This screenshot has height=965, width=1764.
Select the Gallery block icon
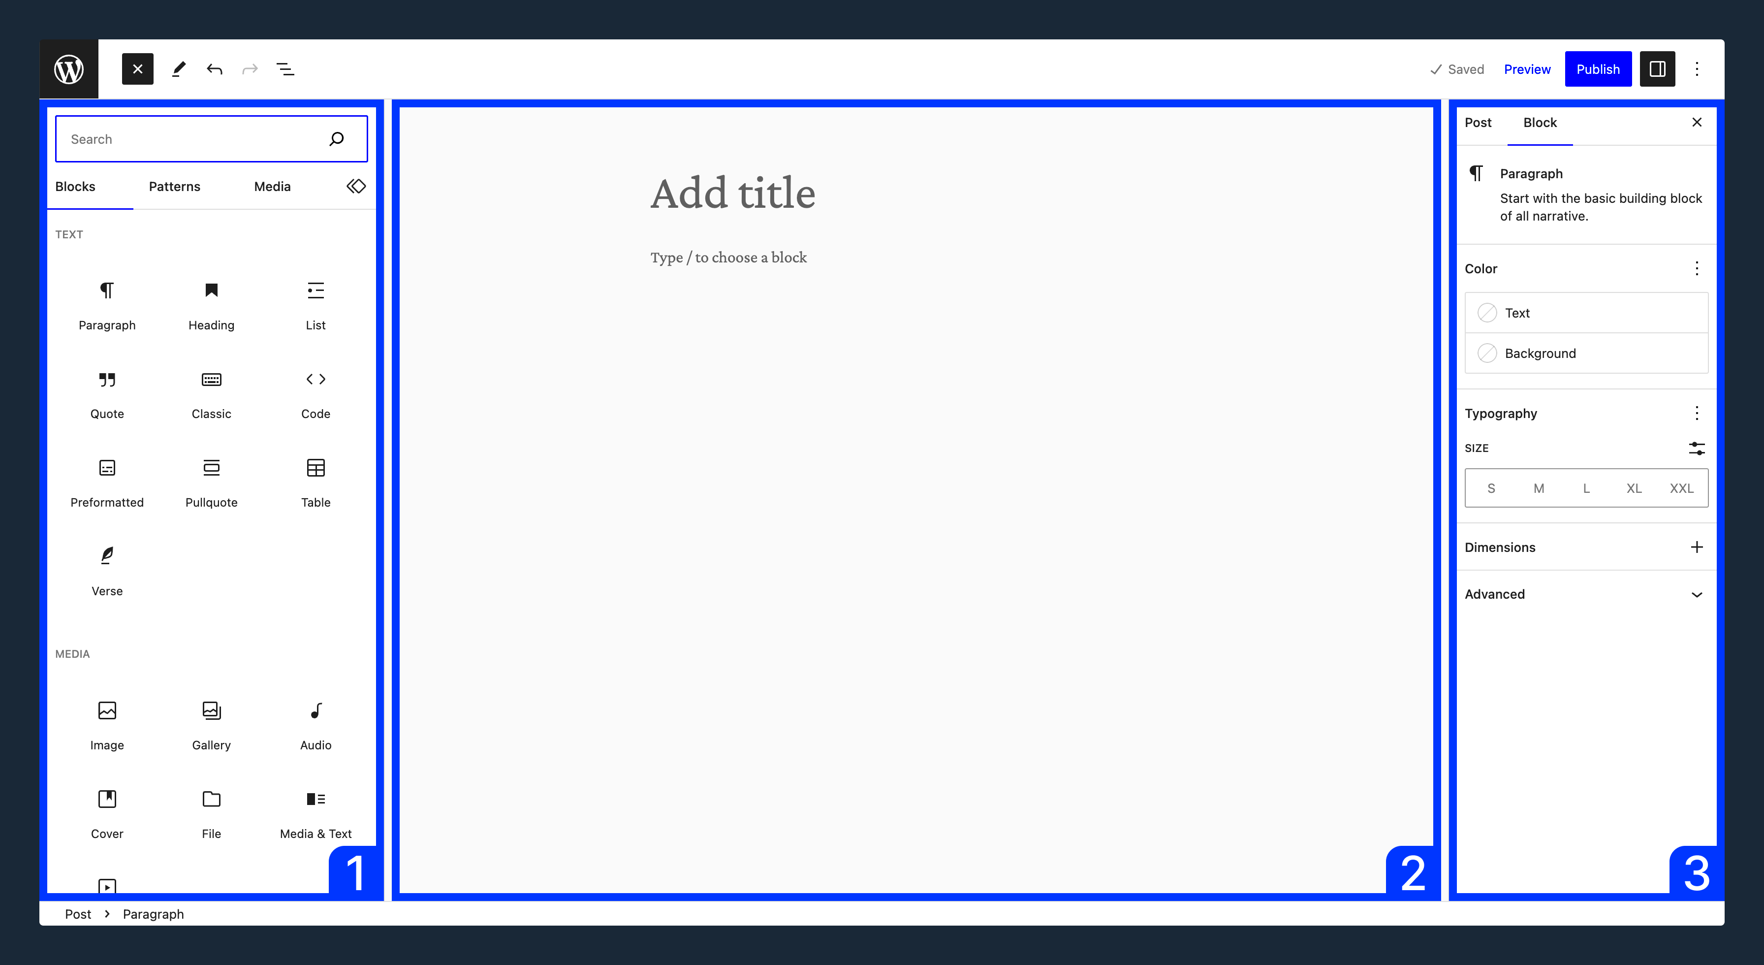[212, 710]
